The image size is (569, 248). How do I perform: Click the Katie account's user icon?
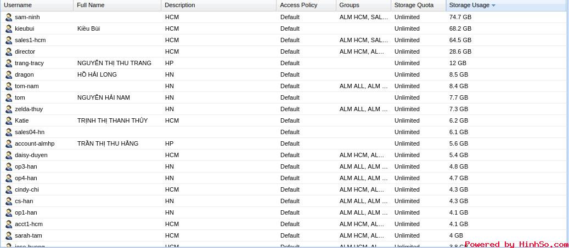point(9,120)
